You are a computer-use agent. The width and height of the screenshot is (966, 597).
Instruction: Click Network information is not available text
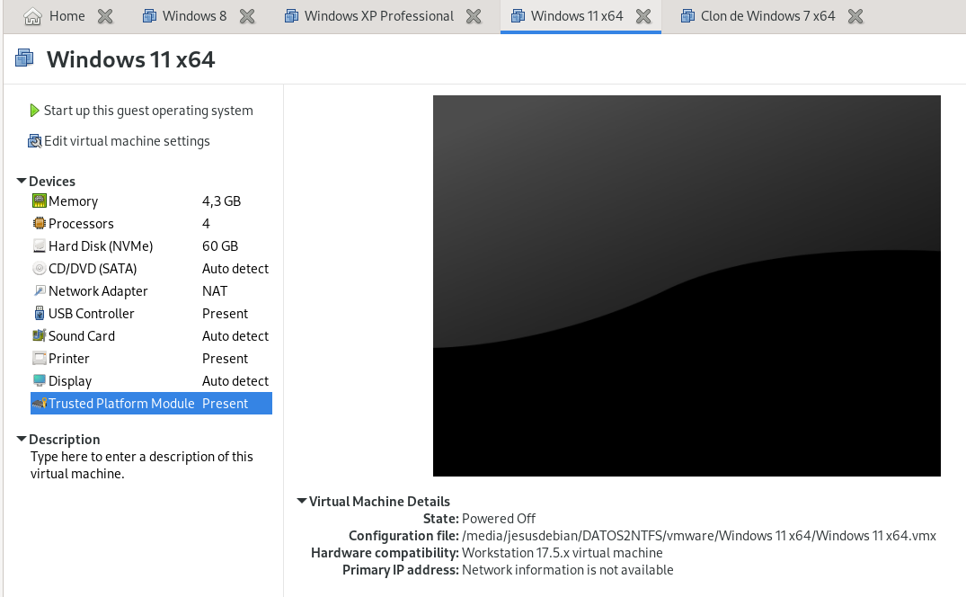point(567,570)
